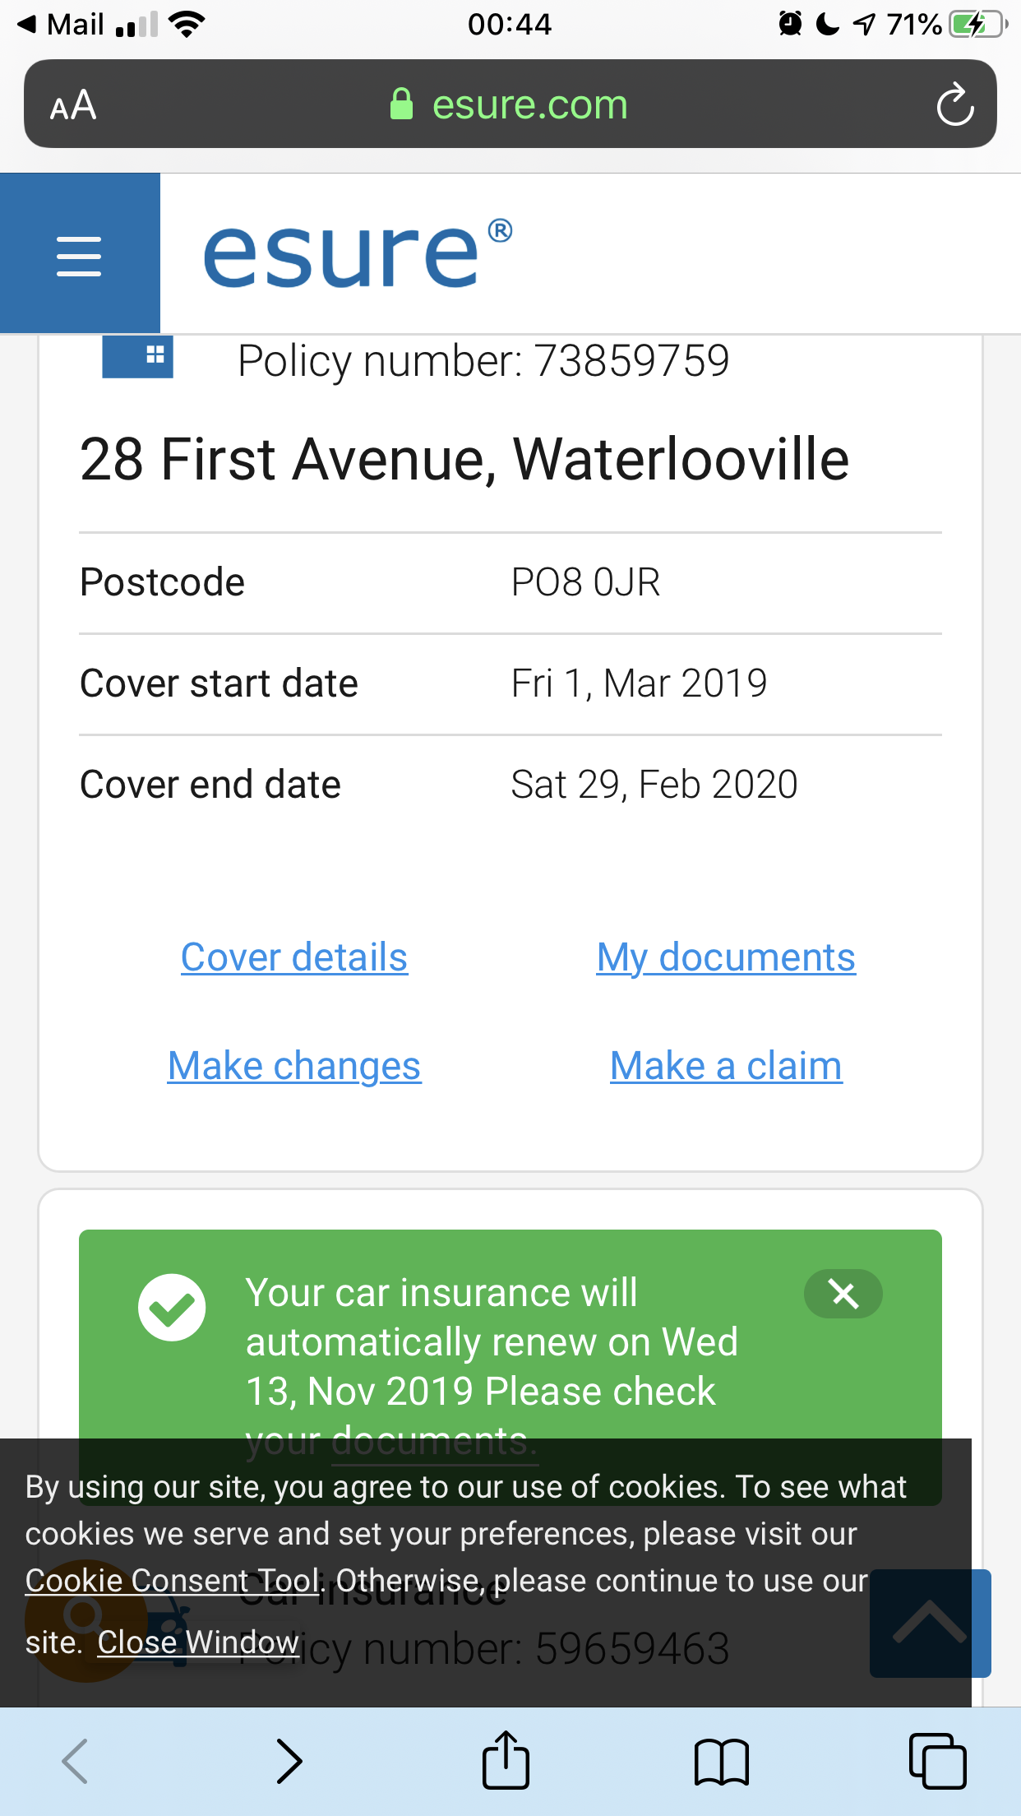
Task: Tap the green checkmark icon
Action: tap(172, 1307)
